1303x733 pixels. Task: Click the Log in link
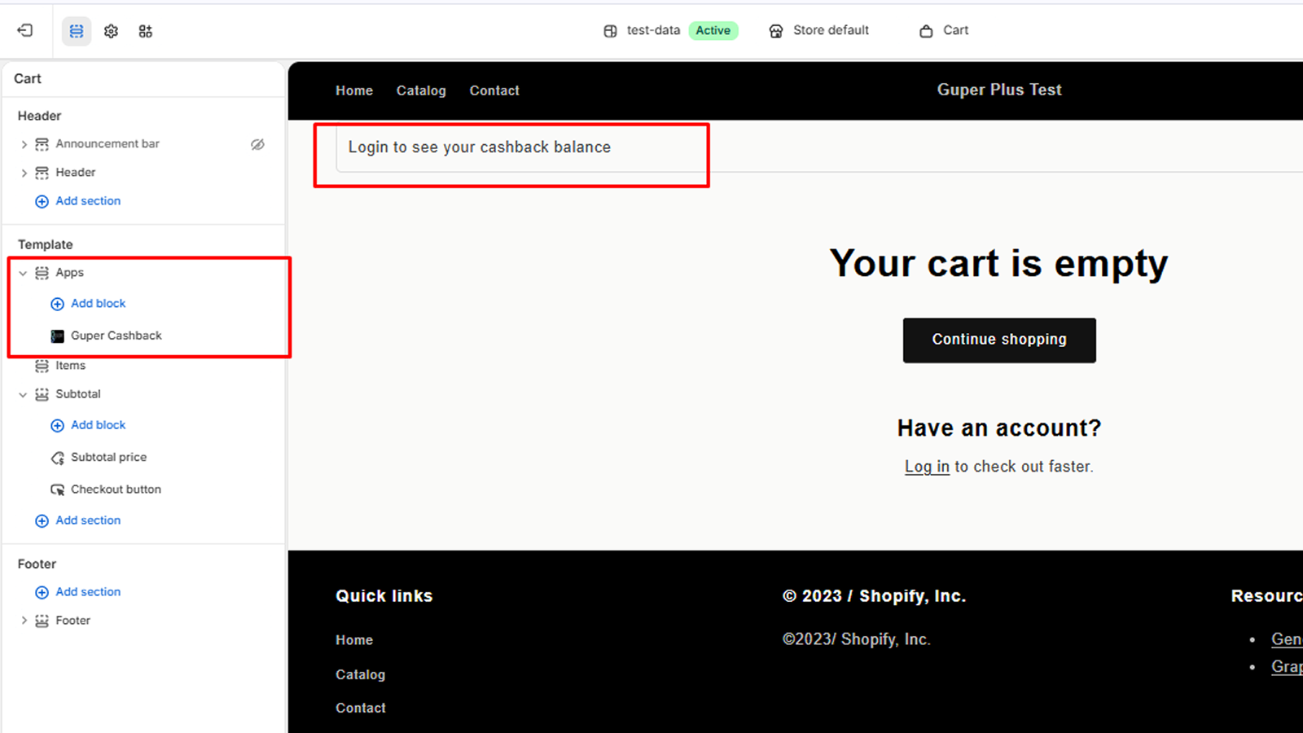pyautogui.click(x=927, y=467)
